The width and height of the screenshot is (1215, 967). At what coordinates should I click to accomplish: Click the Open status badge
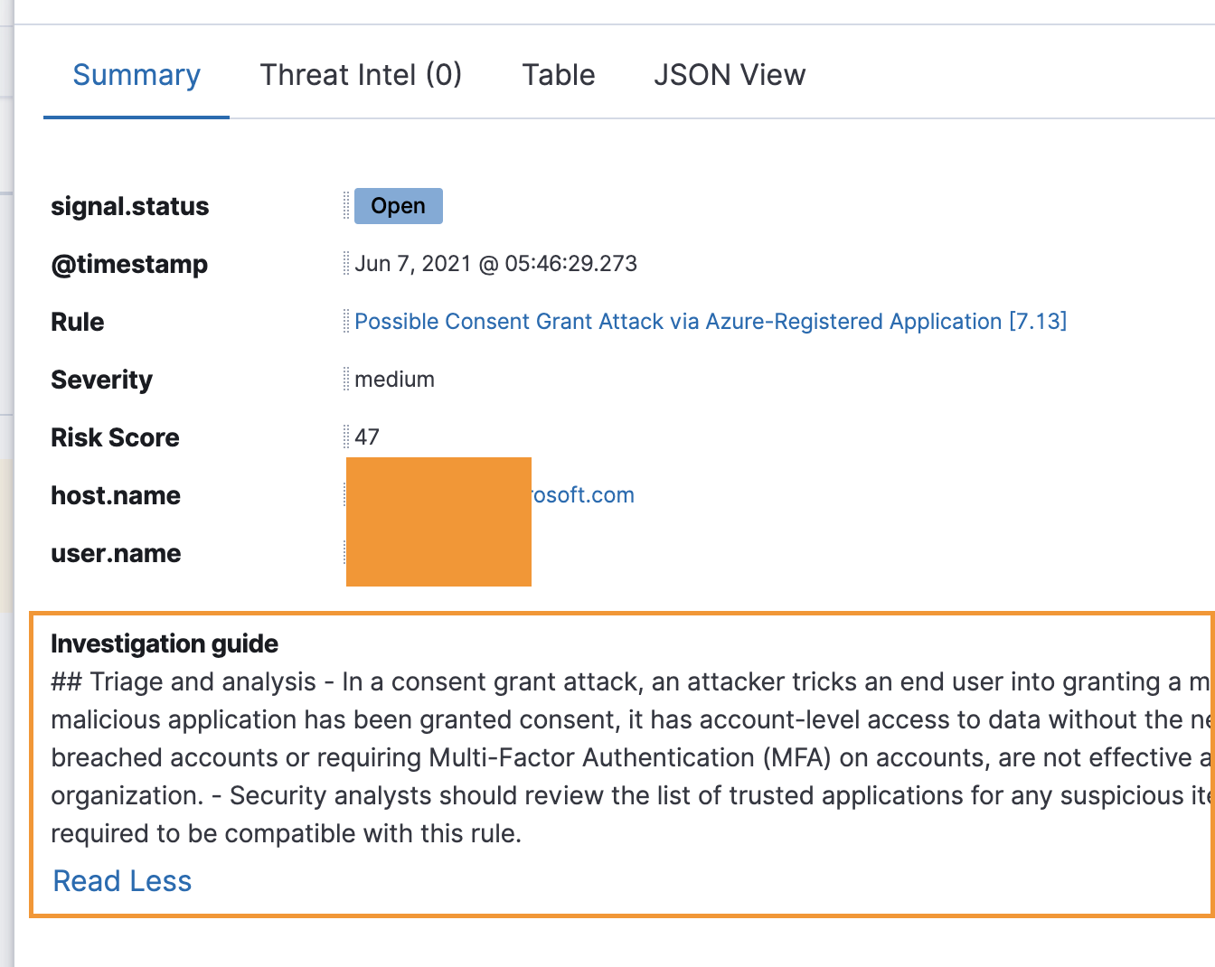(398, 206)
